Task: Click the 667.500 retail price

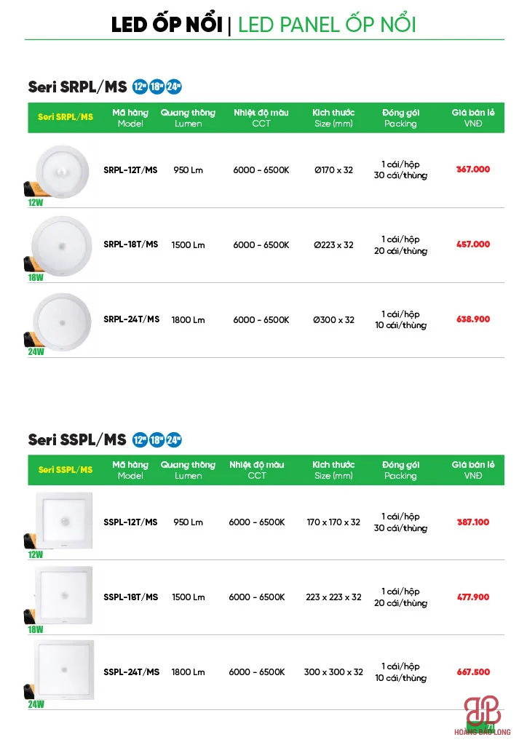Action: pos(473,672)
